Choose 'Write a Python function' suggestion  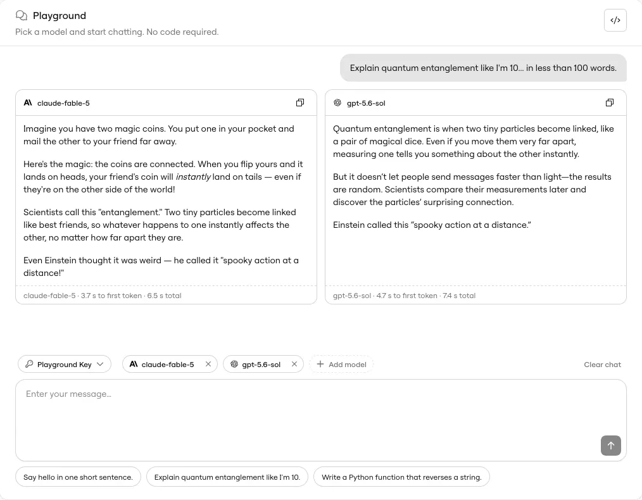click(401, 477)
